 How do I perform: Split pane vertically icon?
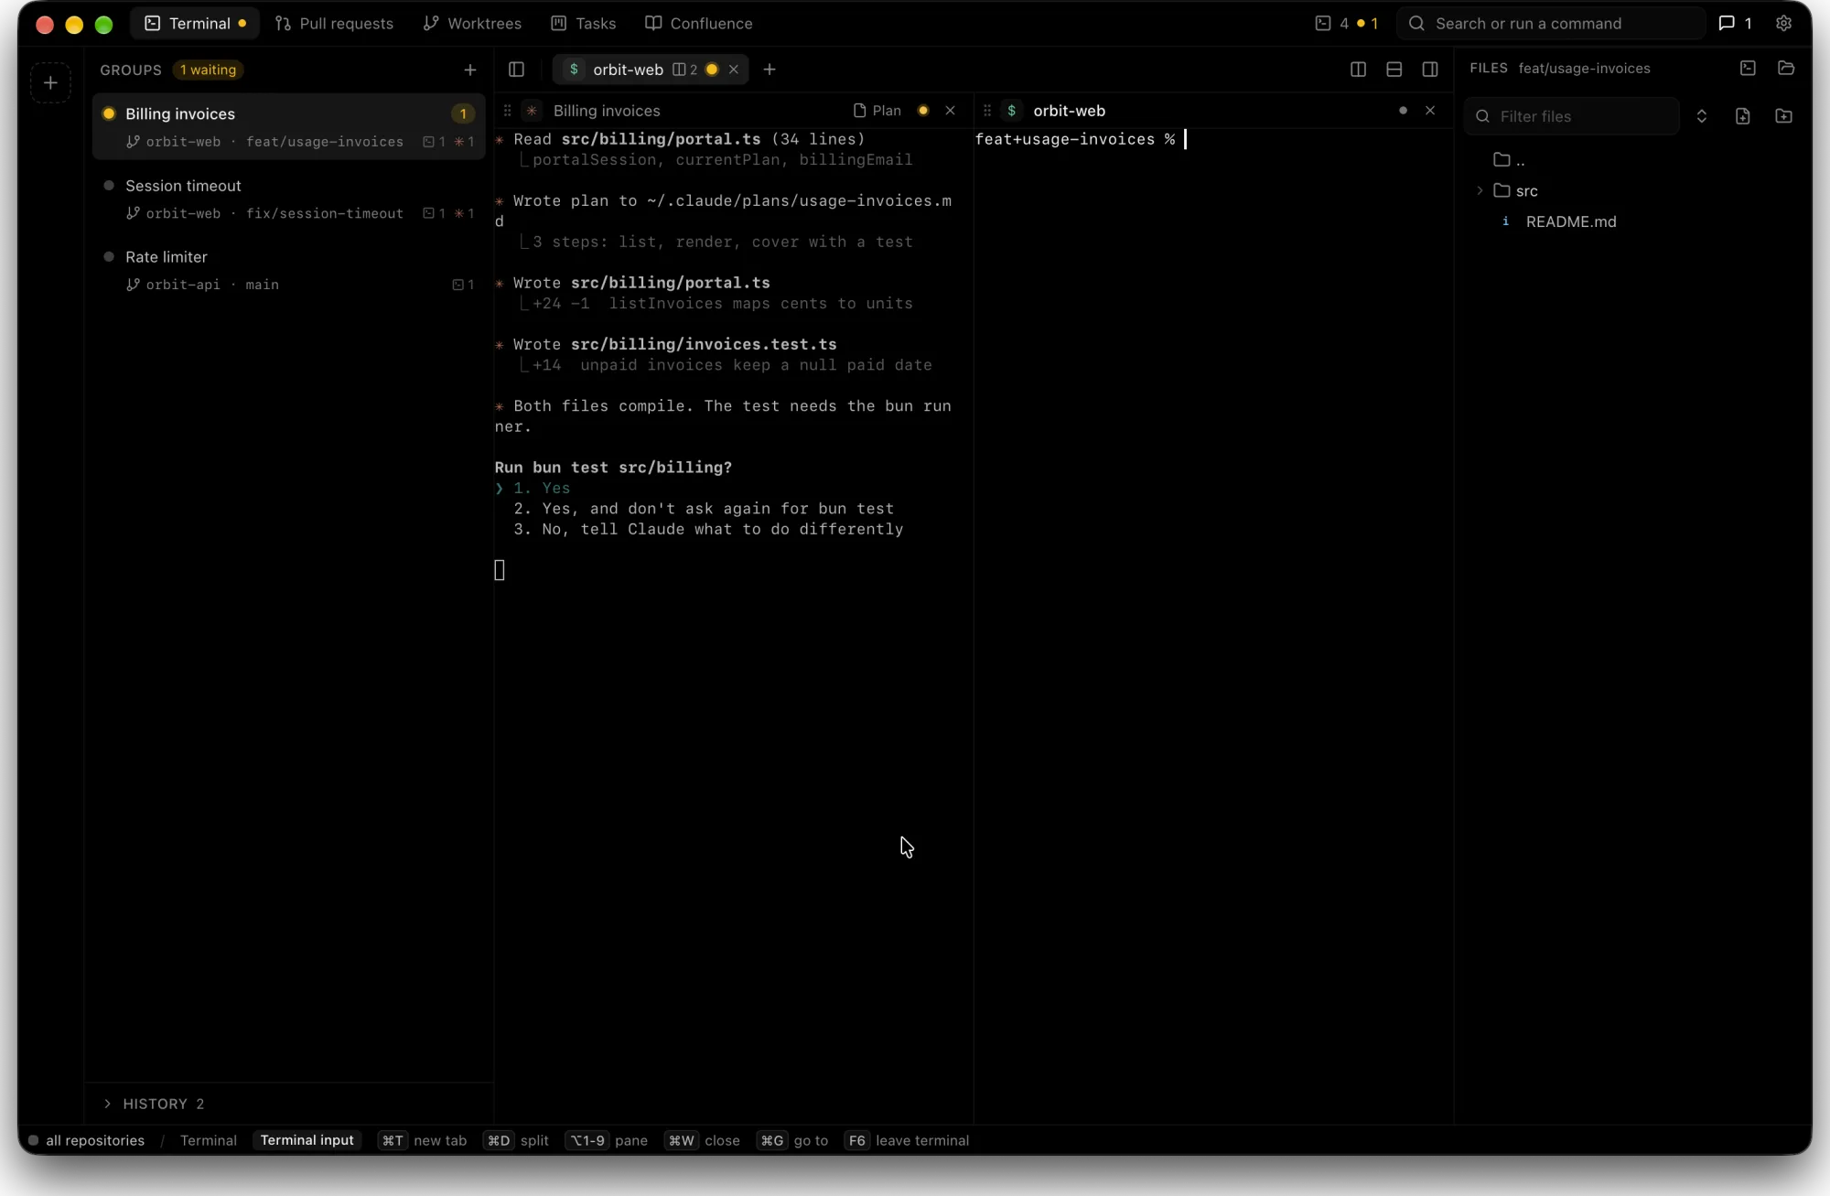point(1358,70)
